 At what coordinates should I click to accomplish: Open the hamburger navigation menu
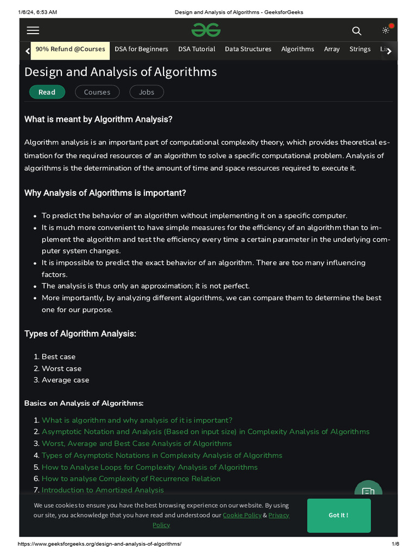(33, 31)
